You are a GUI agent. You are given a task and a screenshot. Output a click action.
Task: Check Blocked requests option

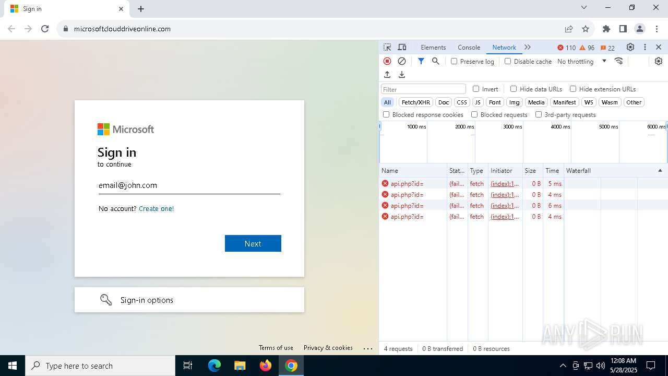click(x=474, y=114)
